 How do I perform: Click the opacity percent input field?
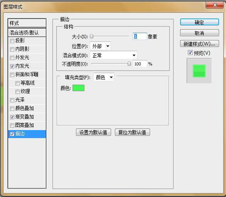coord(140,64)
